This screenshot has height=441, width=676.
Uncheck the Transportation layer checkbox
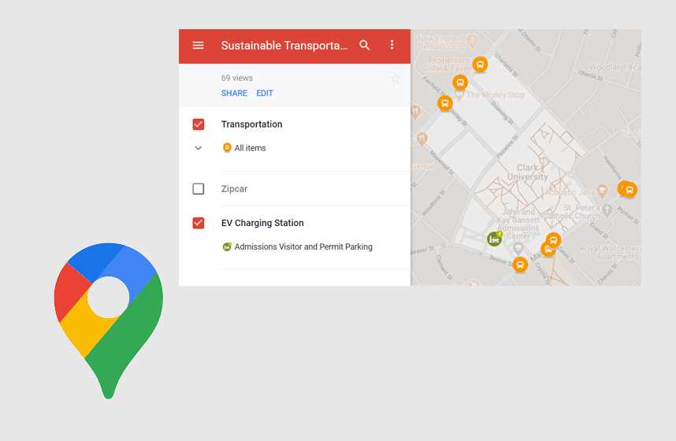pyautogui.click(x=199, y=124)
